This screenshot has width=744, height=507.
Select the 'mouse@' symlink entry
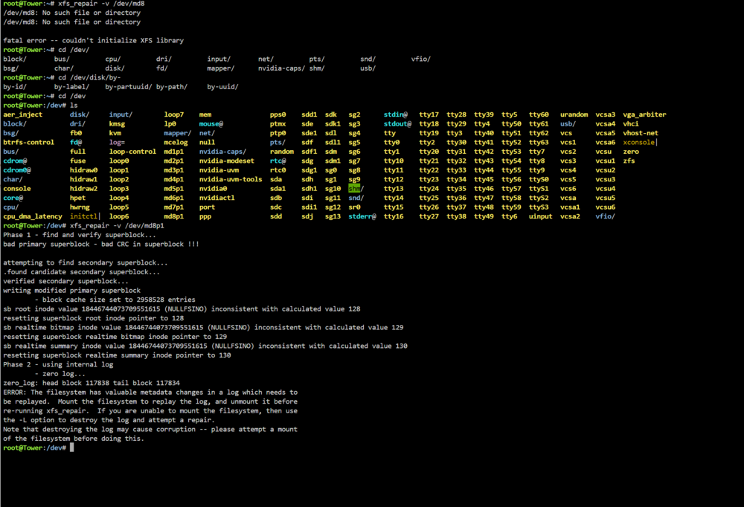point(211,124)
